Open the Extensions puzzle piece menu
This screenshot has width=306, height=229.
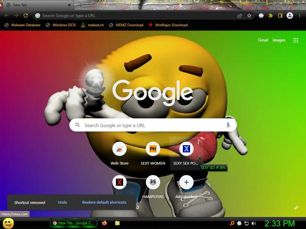point(271,16)
